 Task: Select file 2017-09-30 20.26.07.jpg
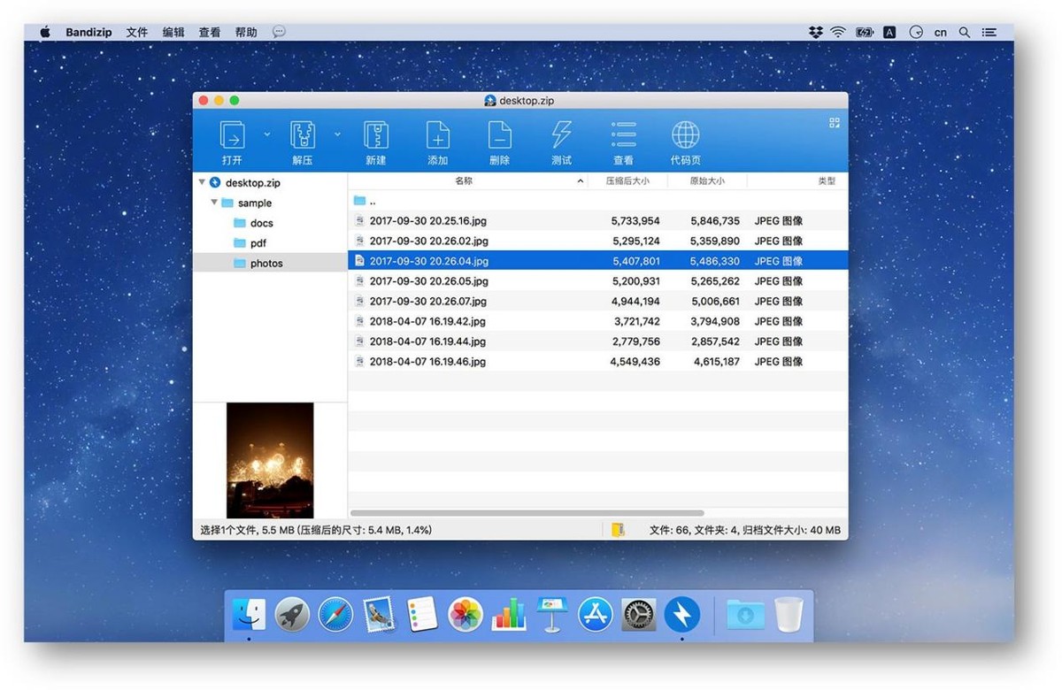point(598,301)
